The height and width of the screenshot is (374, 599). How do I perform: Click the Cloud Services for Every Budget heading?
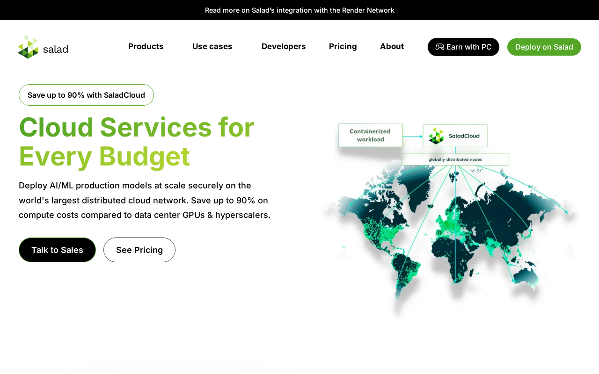[137, 141]
